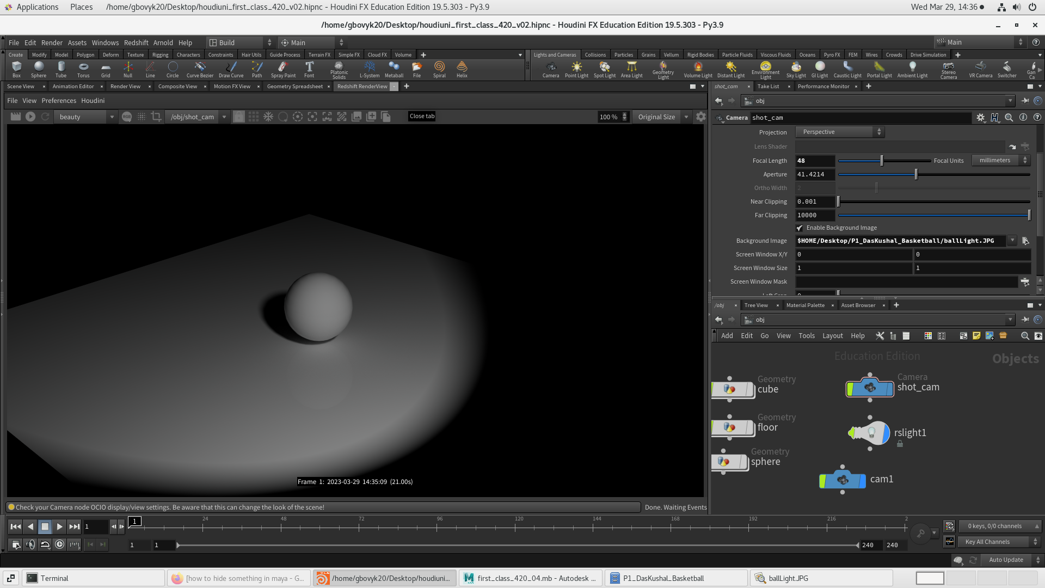Create a Point Light from the shelf
1045x588 pixels.
click(576, 69)
